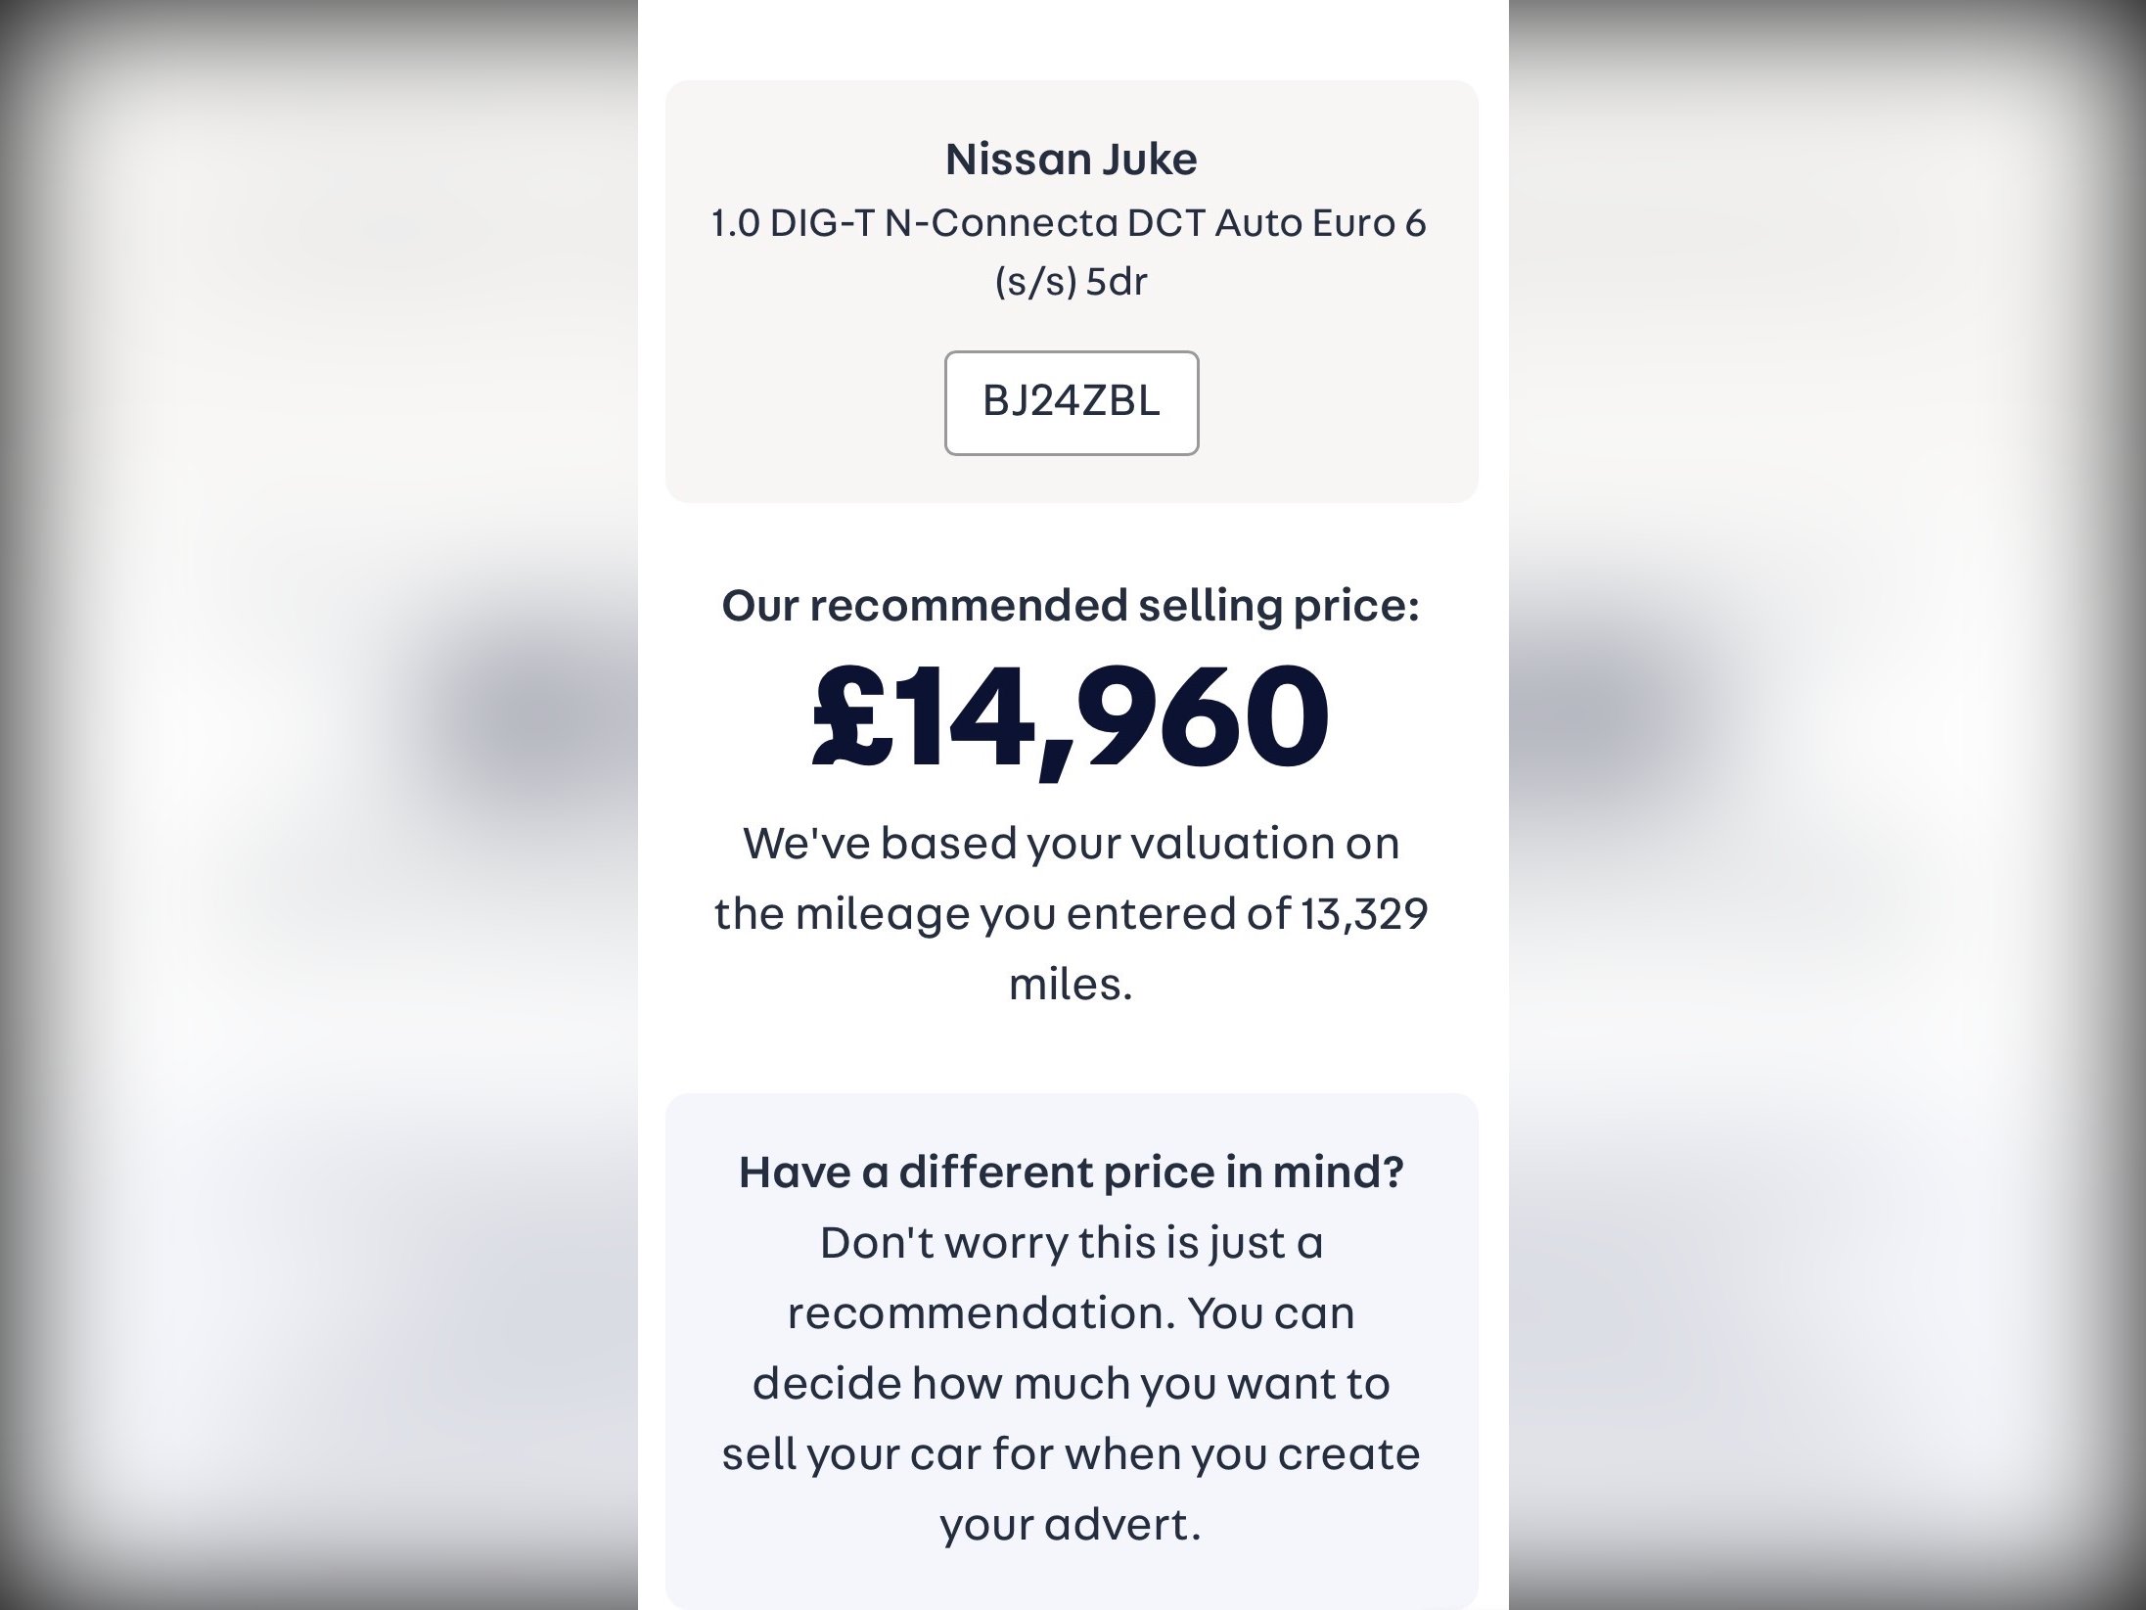This screenshot has width=2146, height=1610.
Task: Click "Don't worry this is just a" line
Action: point(1071,1243)
